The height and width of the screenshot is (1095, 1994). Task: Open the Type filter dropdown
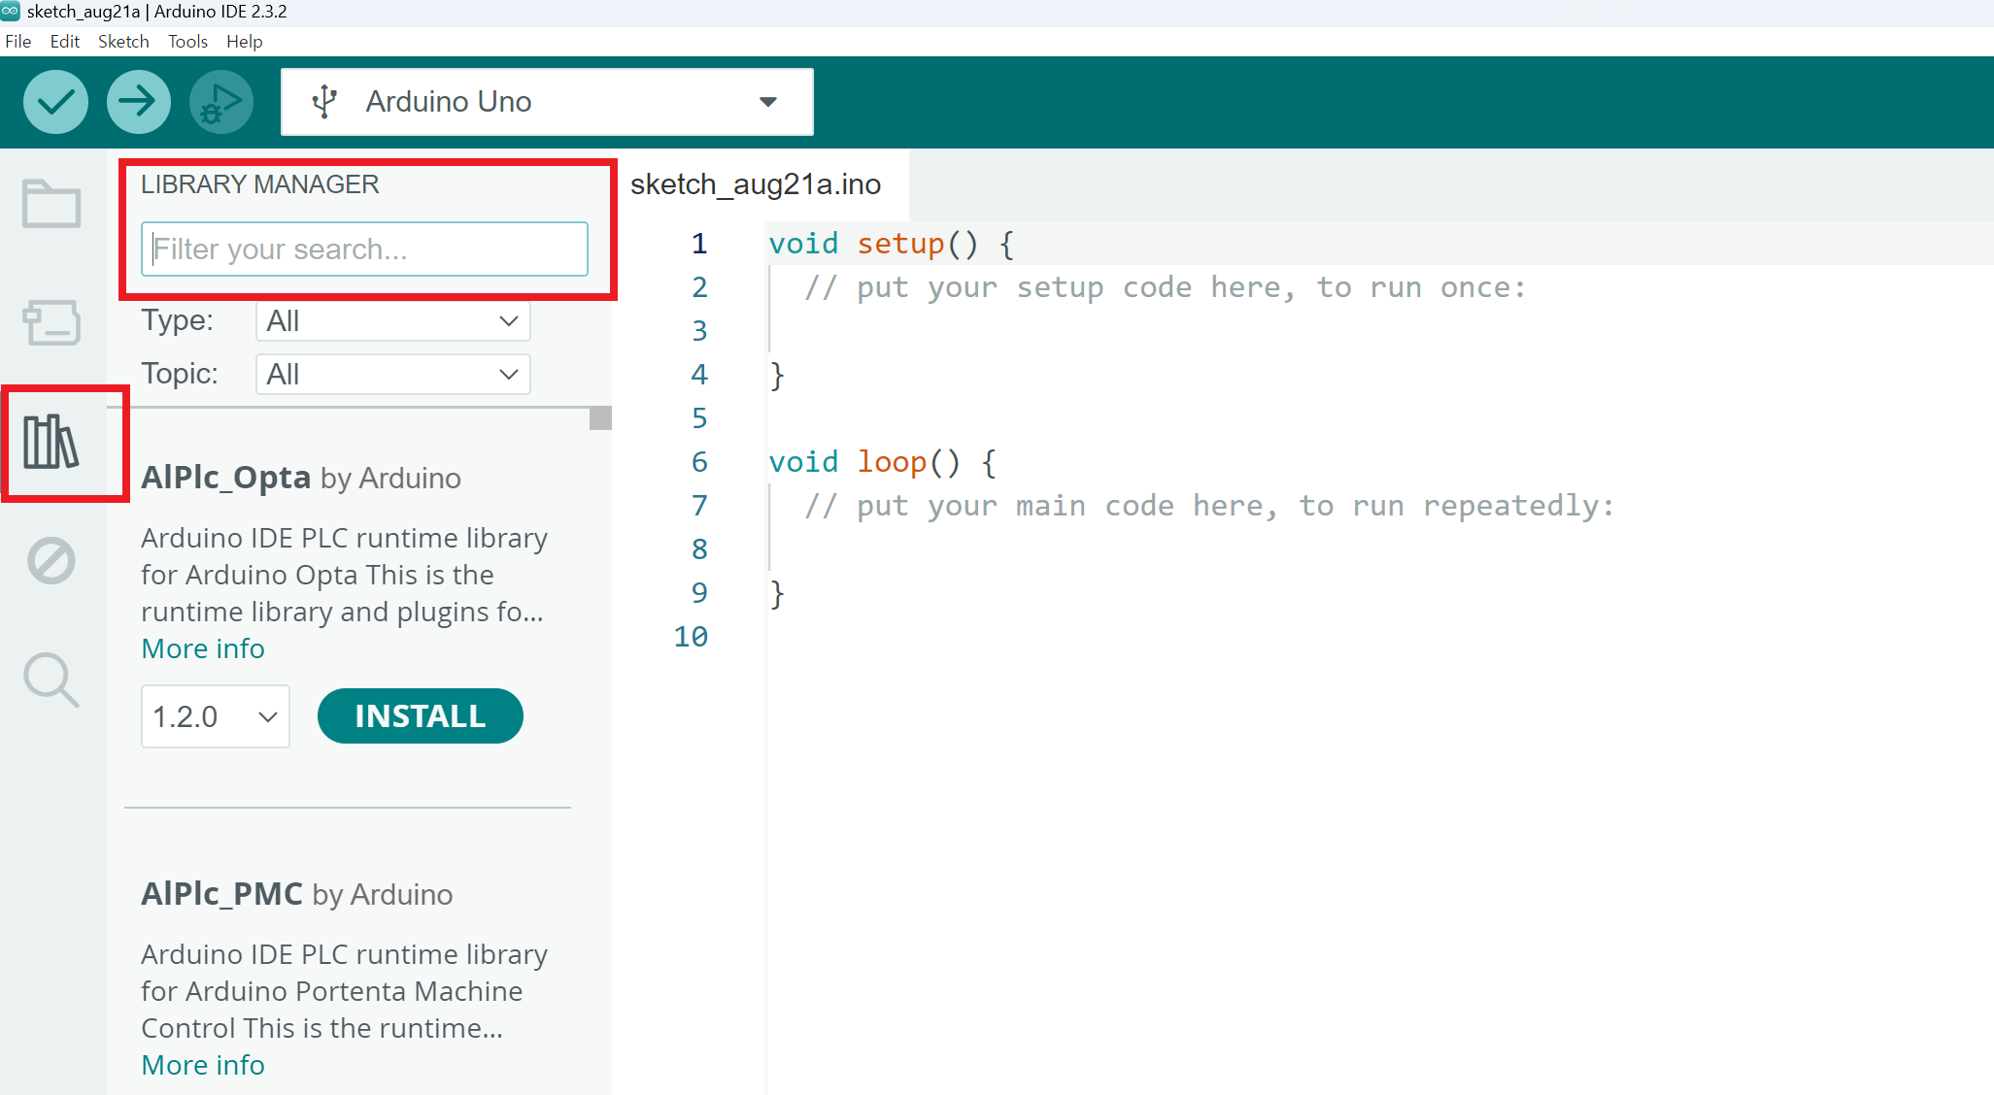(392, 321)
